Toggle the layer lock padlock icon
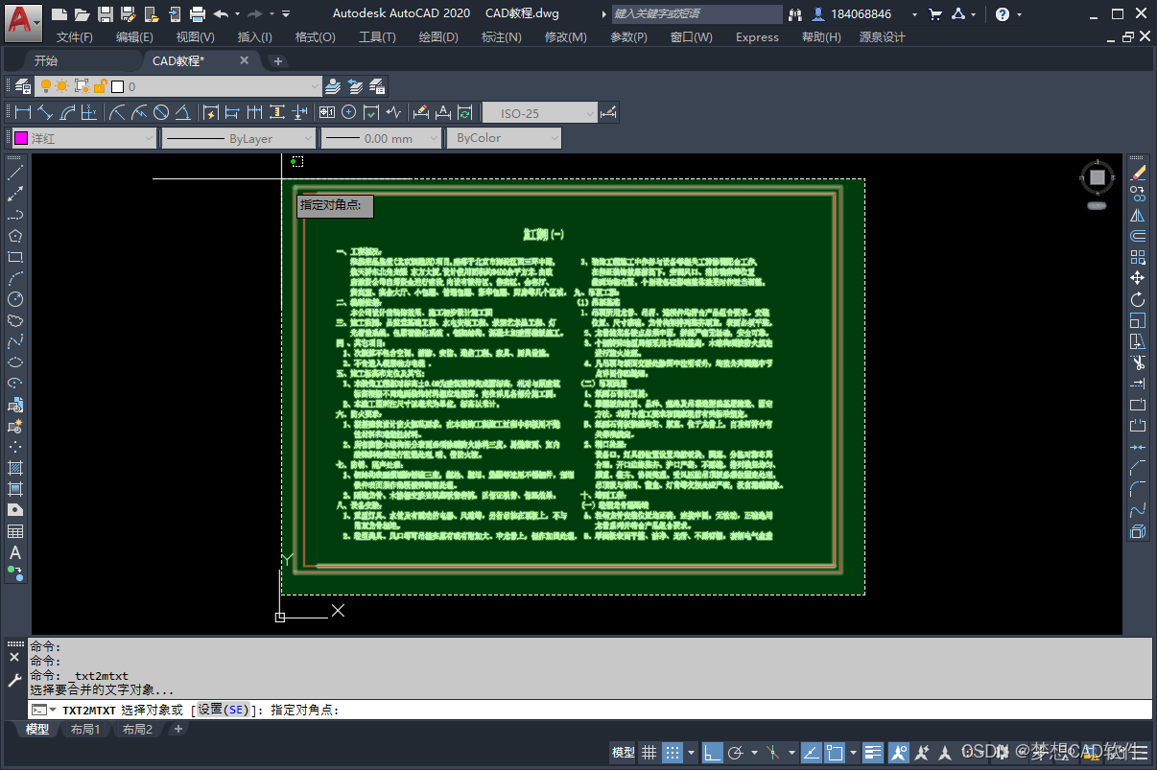The height and width of the screenshot is (770, 1157). pos(99,86)
